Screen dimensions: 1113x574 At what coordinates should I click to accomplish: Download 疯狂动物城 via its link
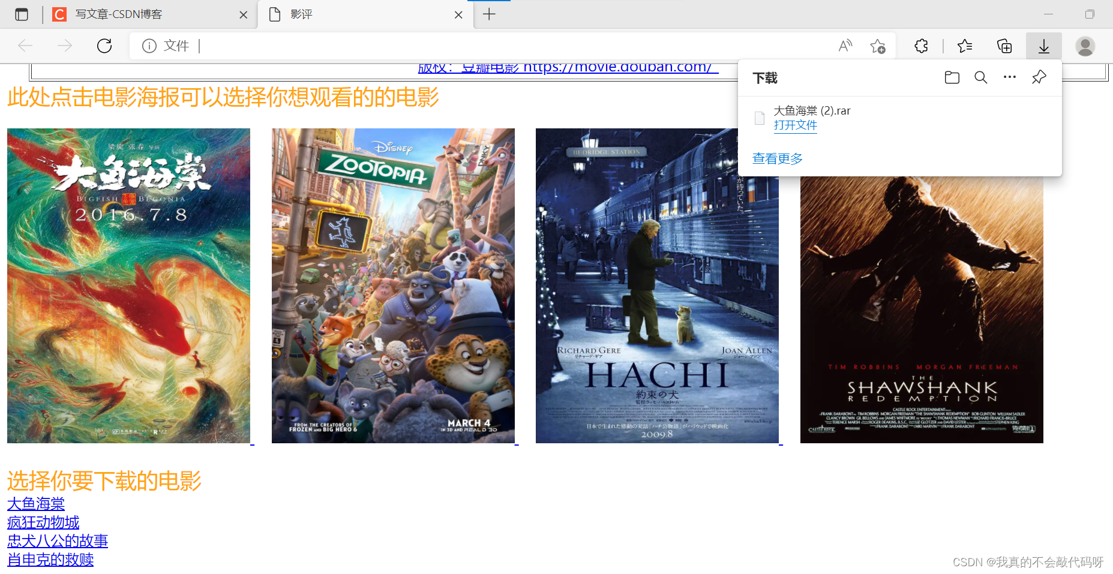(43, 522)
